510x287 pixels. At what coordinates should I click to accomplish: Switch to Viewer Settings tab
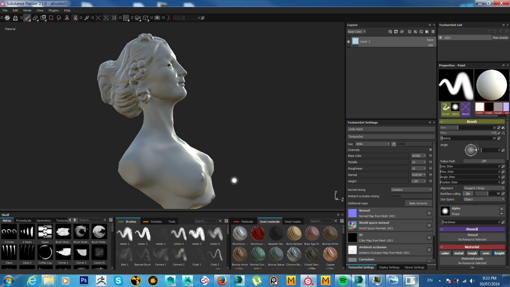(414, 267)
